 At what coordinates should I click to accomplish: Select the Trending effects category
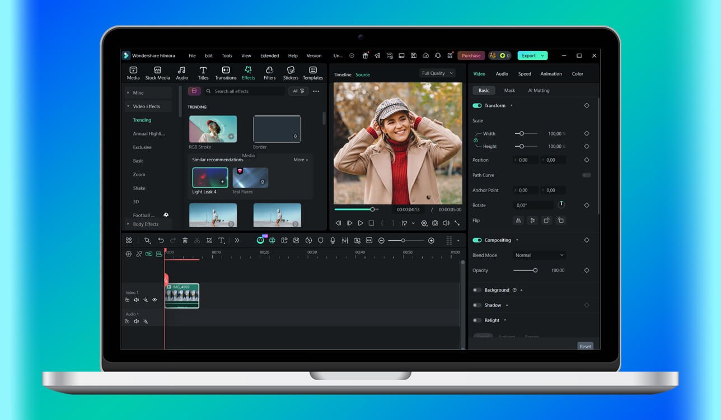coord(142,120)
